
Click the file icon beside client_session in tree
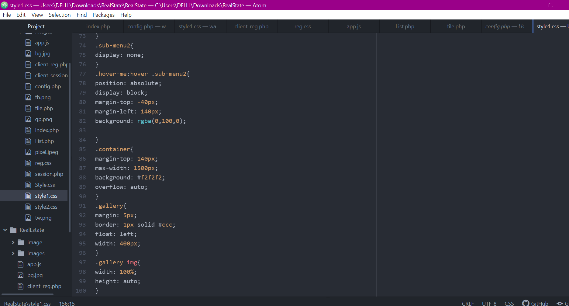[28, 75]
